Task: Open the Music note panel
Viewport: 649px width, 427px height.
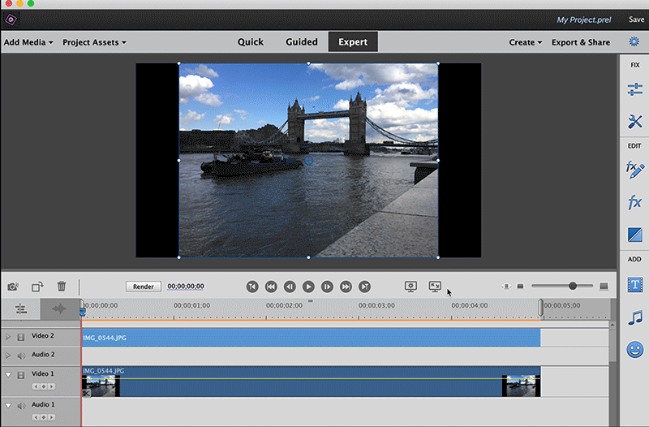Action: pos(634,317)
